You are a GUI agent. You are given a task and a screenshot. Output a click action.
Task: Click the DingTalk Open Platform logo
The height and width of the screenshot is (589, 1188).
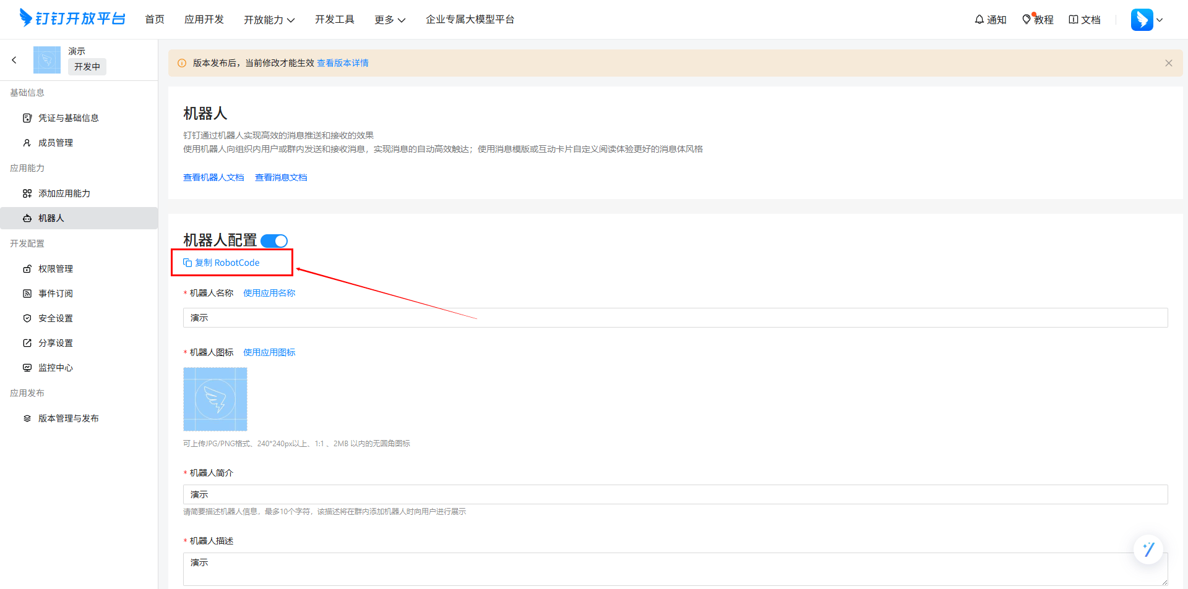pyautogui.click(x=72, y=19)
